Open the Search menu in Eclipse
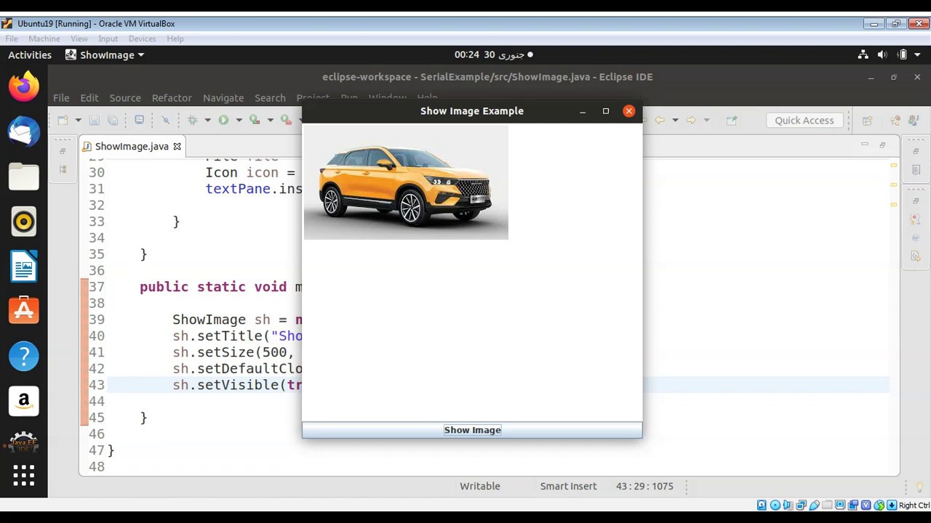931x523 pixels. coord(270,97)
